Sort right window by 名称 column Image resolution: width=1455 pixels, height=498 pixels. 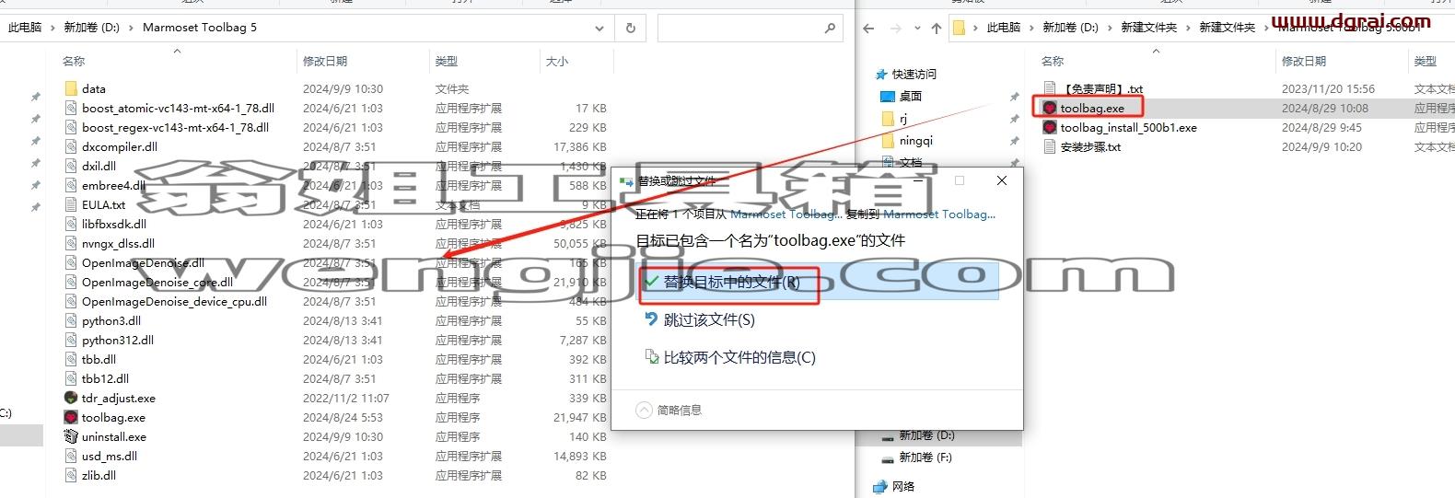click(x=1053, y=61)
